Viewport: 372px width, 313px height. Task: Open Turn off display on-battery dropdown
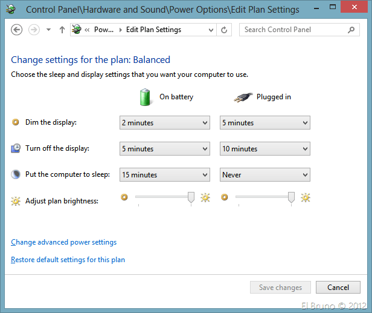pos(165,149)
